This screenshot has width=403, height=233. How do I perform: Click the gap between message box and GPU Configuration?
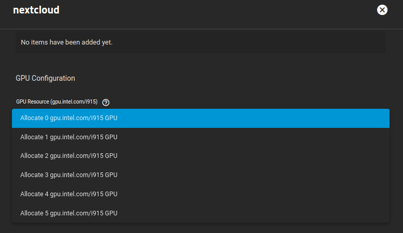(x=201, y=63)
